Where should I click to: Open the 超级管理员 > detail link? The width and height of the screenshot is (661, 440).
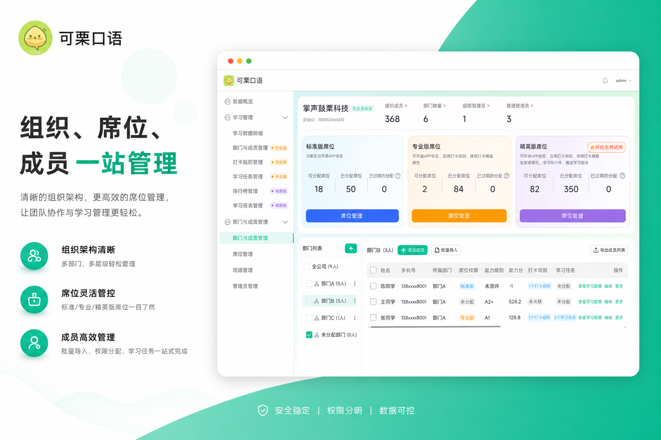476,106
